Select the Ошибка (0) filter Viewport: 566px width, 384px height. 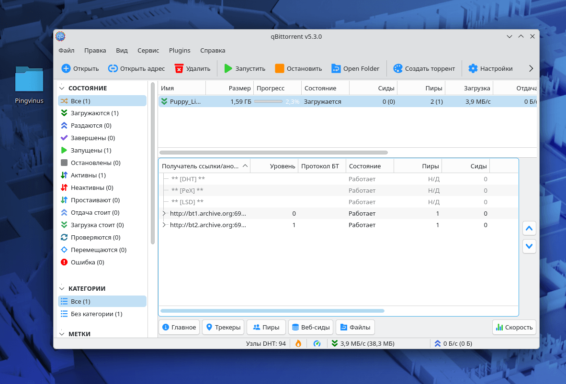102,263
